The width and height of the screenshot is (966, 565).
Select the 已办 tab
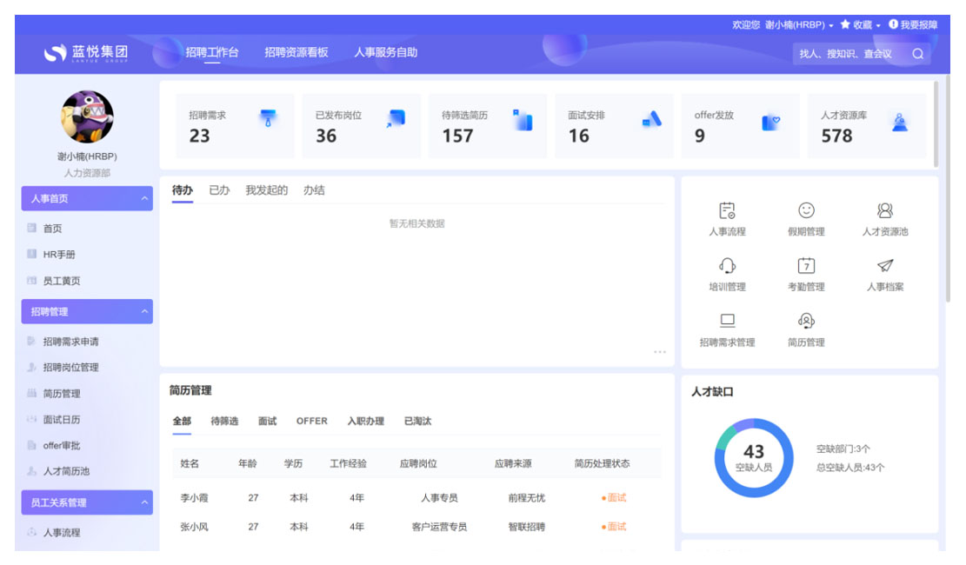[x=219, y=190]
